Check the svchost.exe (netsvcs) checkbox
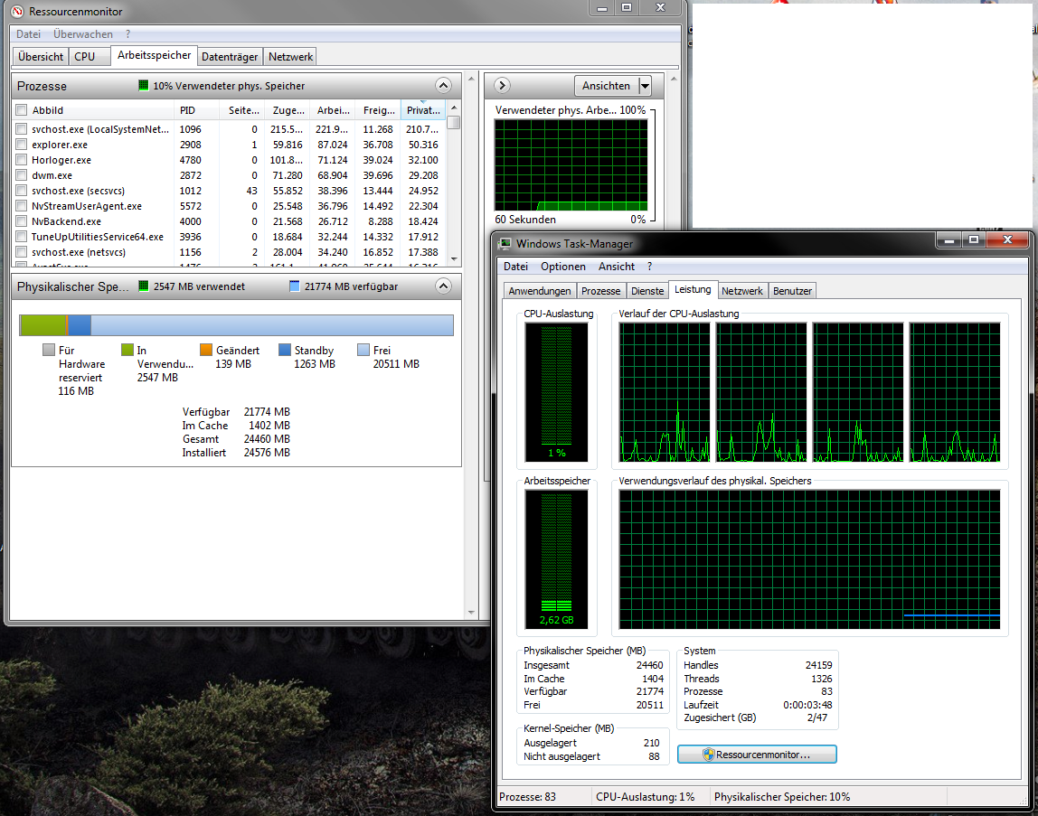 [x=21, y=252]
